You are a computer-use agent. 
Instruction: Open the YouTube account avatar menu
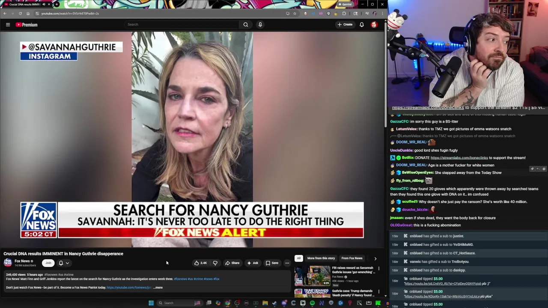(x=374, y=24)
